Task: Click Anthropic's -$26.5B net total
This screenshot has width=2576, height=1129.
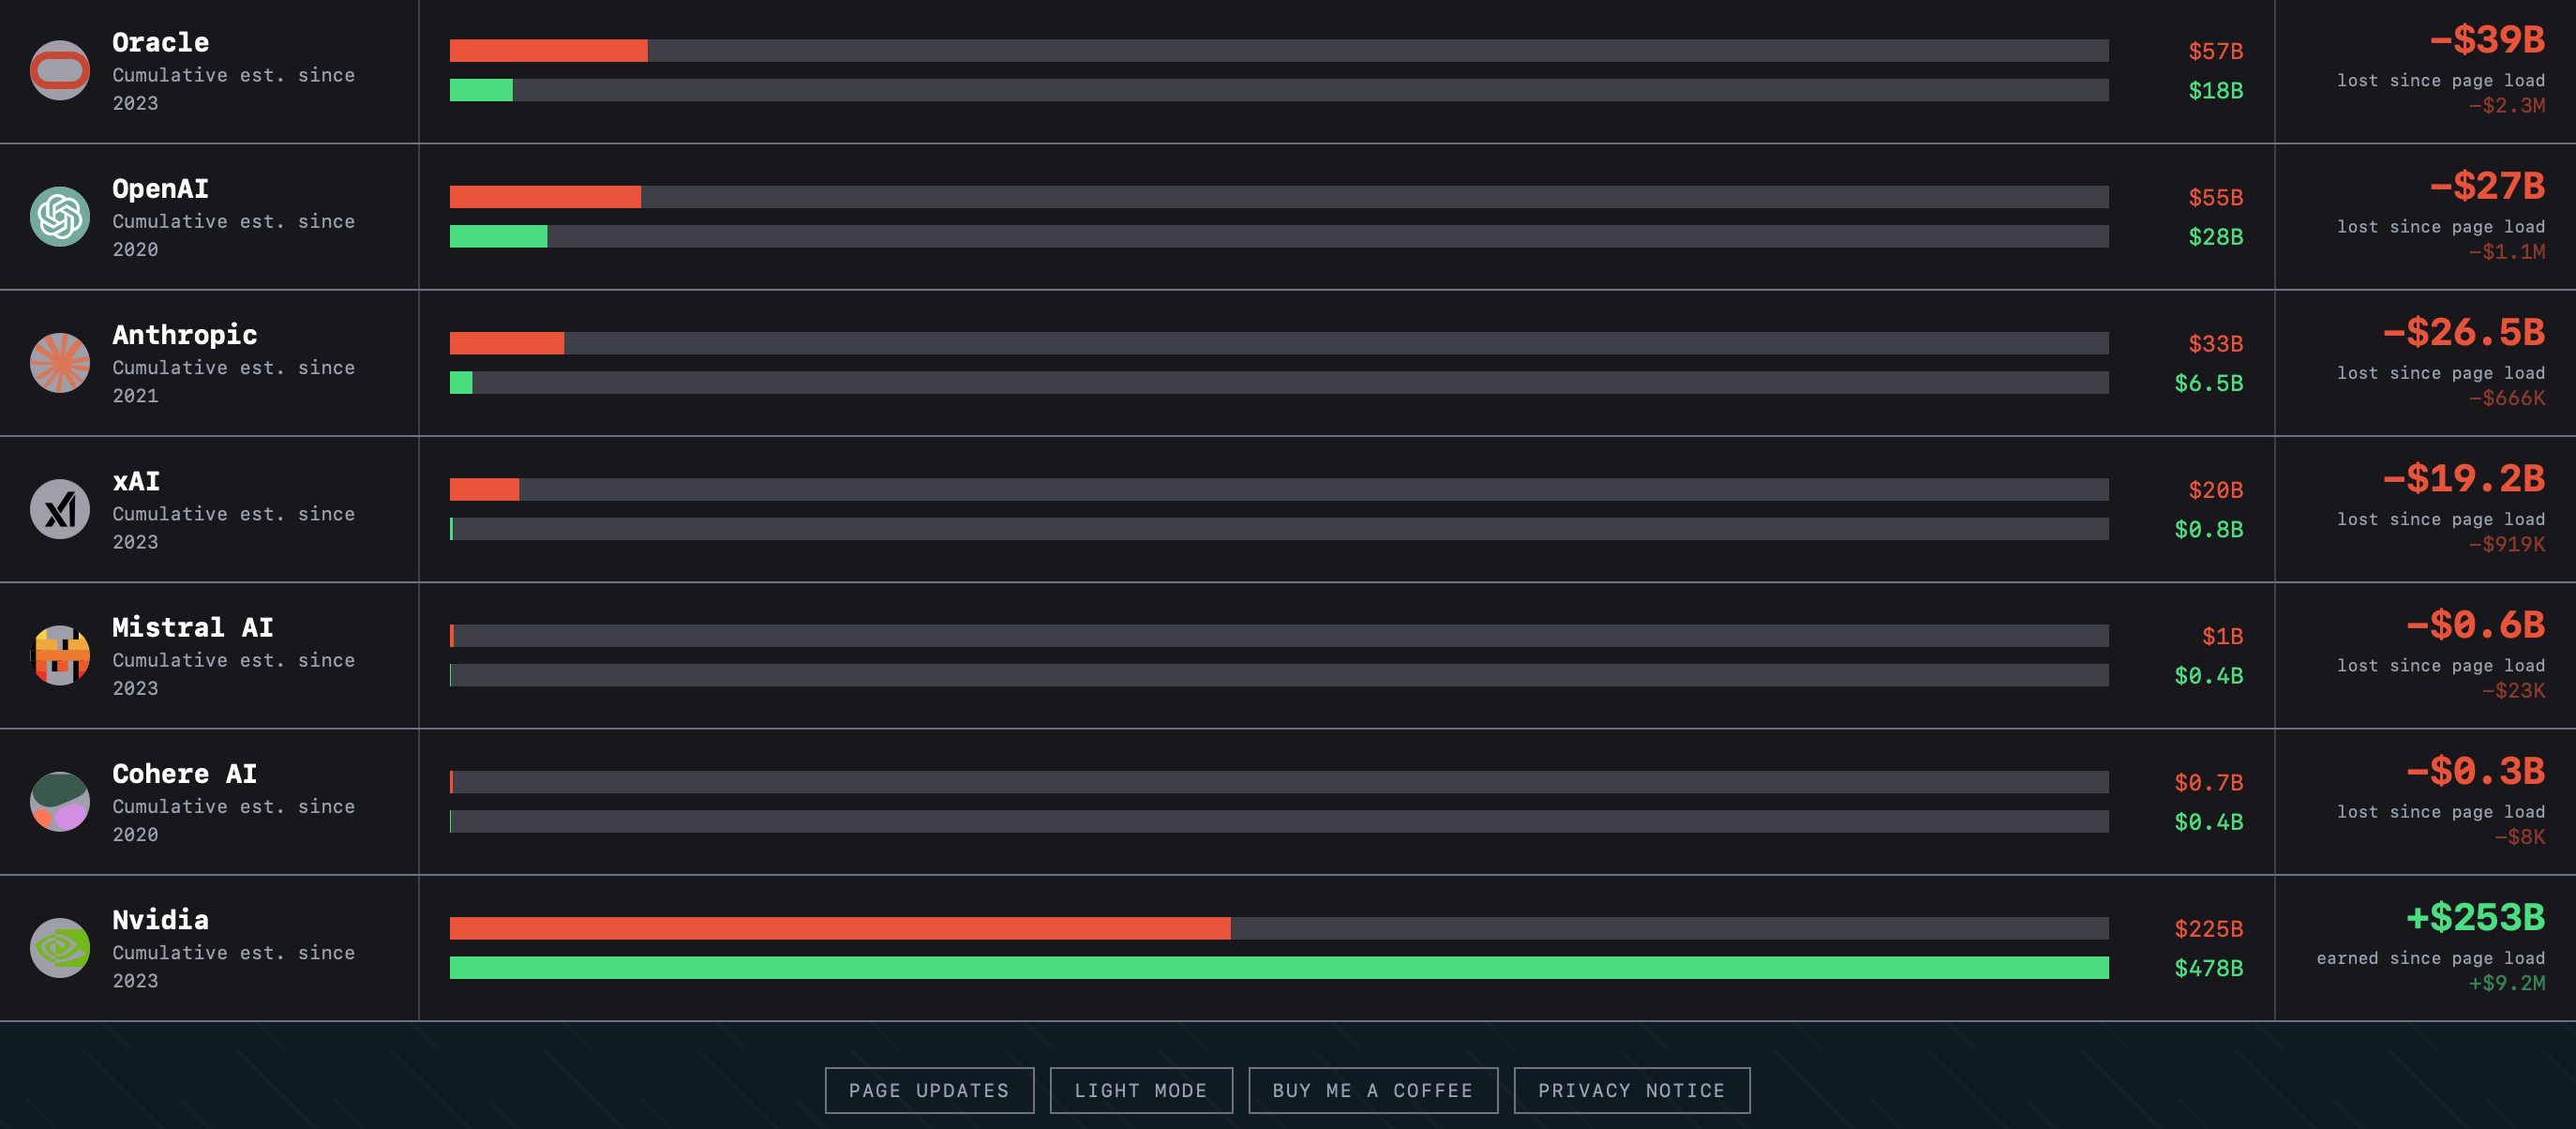Action: point(2464,332)
